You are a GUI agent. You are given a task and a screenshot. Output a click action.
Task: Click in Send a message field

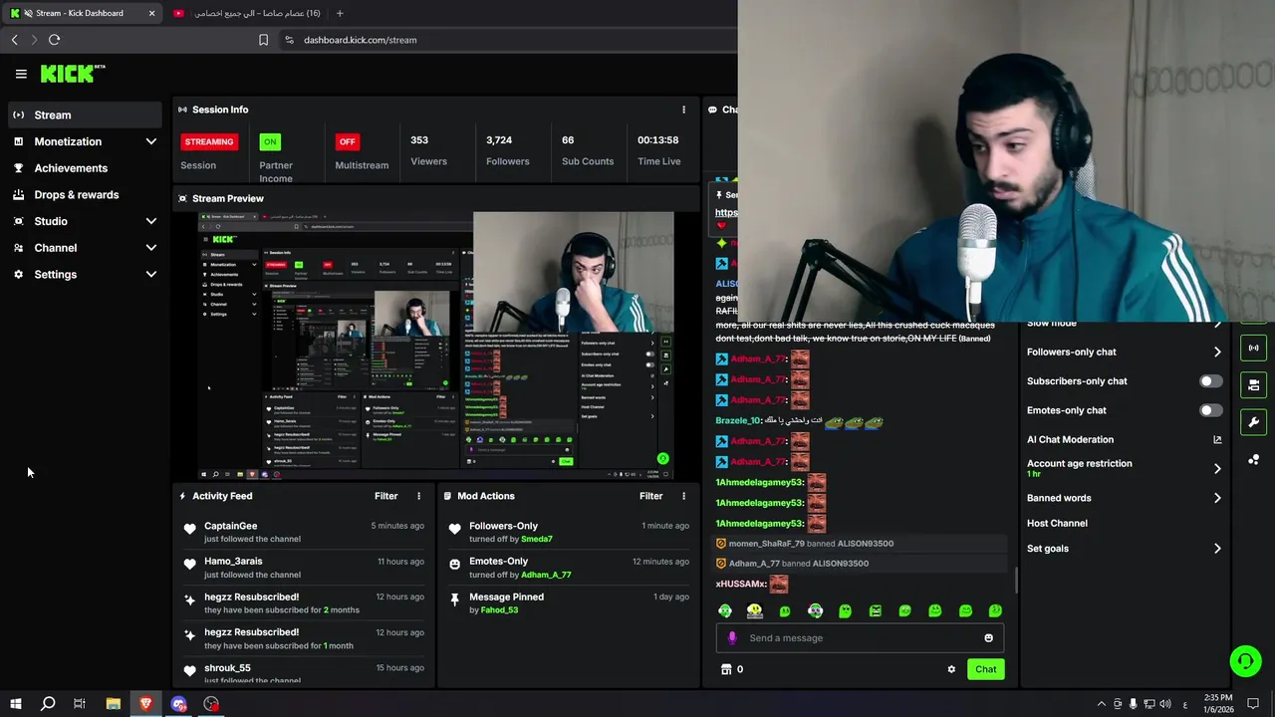(860, 638)
